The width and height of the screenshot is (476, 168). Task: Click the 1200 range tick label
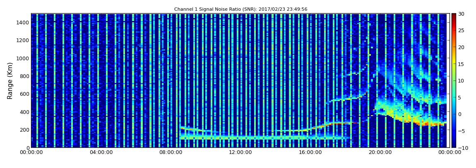[x=23, y=40]
